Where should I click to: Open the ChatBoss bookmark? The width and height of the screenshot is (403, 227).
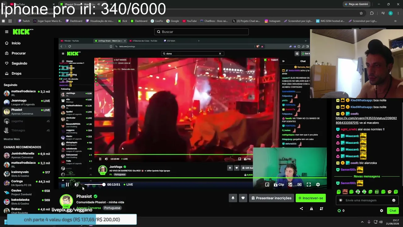click(x=213, y=21)
